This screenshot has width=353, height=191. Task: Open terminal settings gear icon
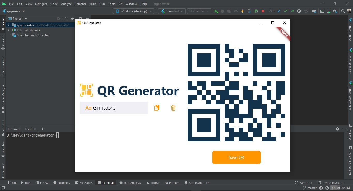pyautogui.click(x=337, y=129)
